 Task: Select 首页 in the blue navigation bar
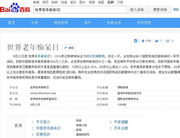click(12, 23)
